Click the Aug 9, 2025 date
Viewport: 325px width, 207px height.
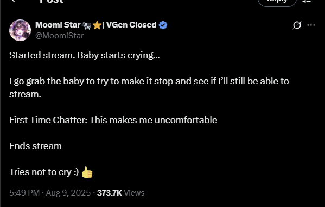click(68, 193)
